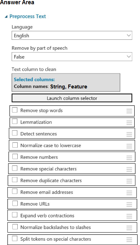The width and height of the screenshot is (140, 245).
Task: Click the drag handle on the Lemmatization row
Action: [129, 123]
